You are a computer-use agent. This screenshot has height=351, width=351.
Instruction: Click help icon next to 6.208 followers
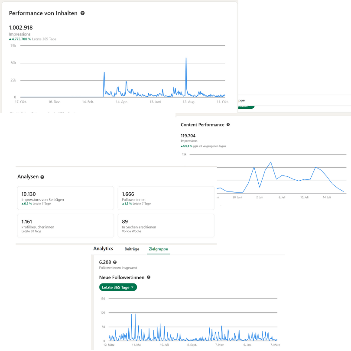[x=115, y=262]
